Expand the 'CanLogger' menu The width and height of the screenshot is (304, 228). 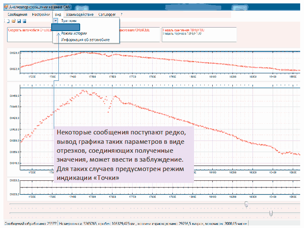(x=107, y=14)
